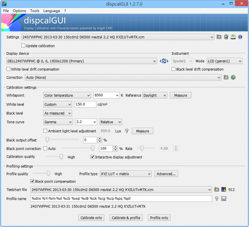Open the White level Custom dropdown
The height and width of the screenshot is (227, 249).
coord(58,105)
